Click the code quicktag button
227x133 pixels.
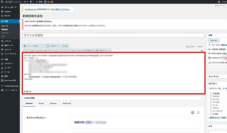(x=73, y=51)
